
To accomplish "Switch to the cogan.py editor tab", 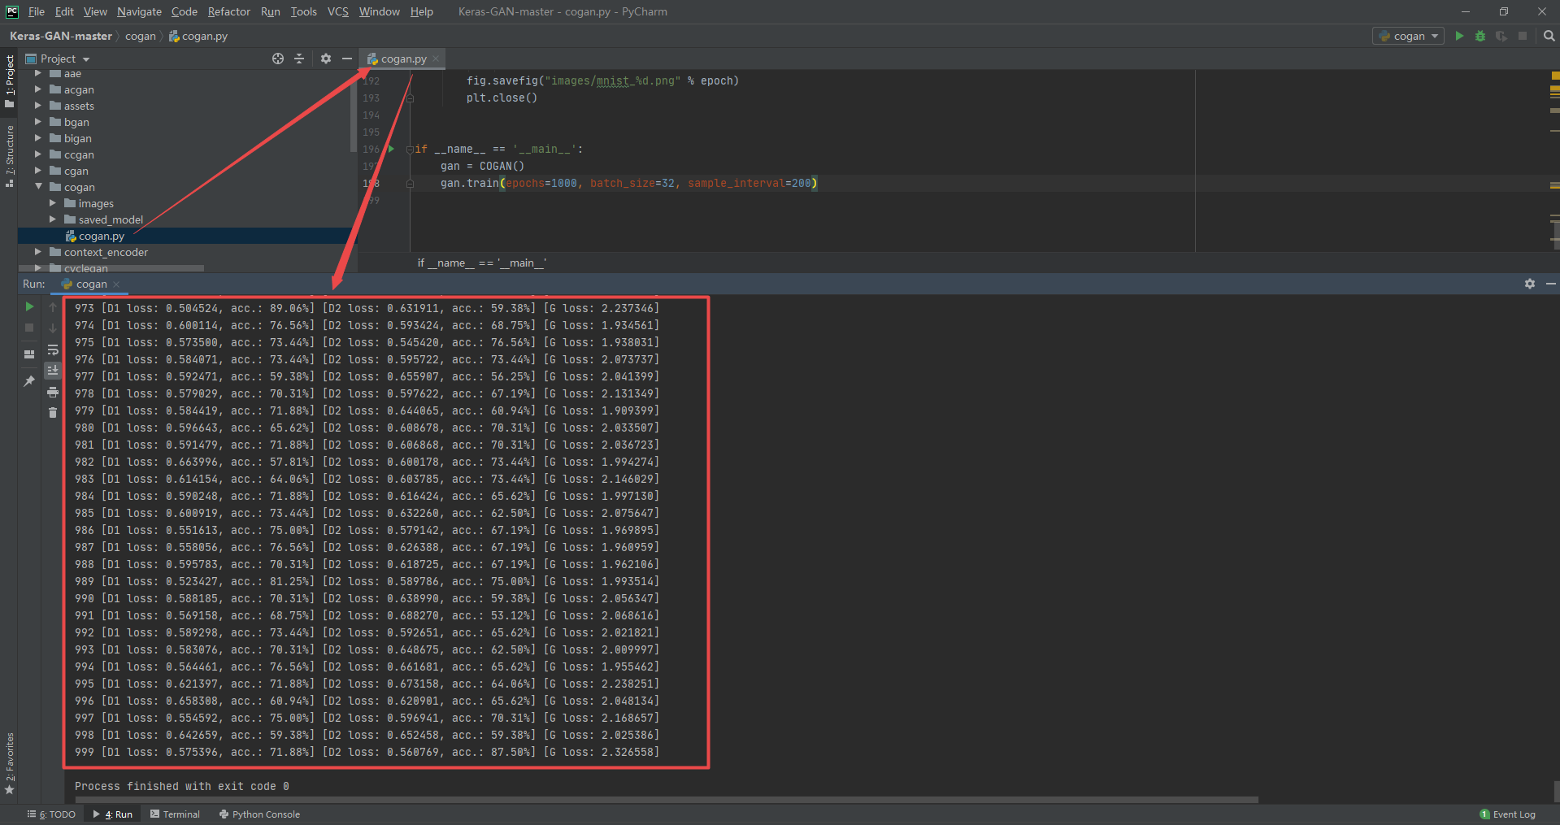I will (x=402, y=59).
